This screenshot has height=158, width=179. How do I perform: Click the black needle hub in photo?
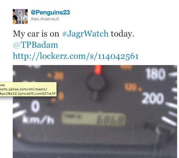(96, 82)
